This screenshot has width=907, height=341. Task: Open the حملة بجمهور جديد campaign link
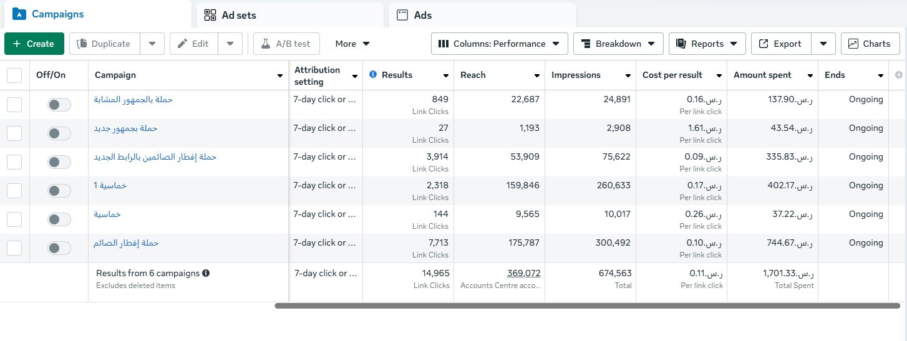click(x=125, y=128)
